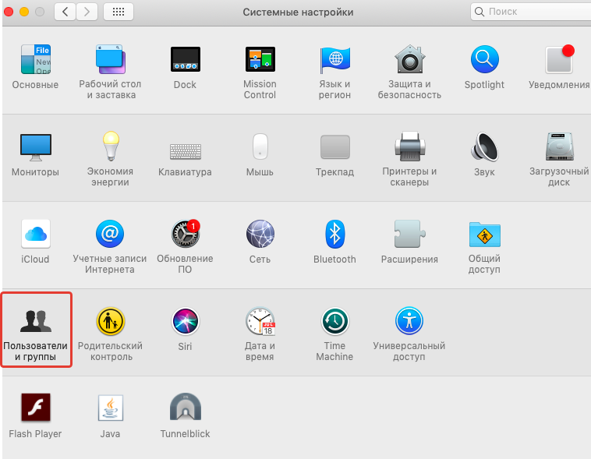Open the Java control panel

pos(111,408)
